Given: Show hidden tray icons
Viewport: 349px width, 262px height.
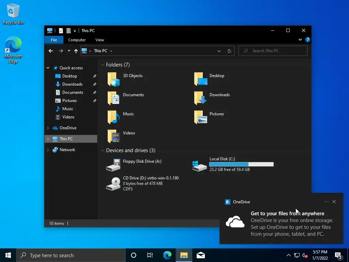Looking at the screenshot, I should pyautogui.click(x=288, y=255).
